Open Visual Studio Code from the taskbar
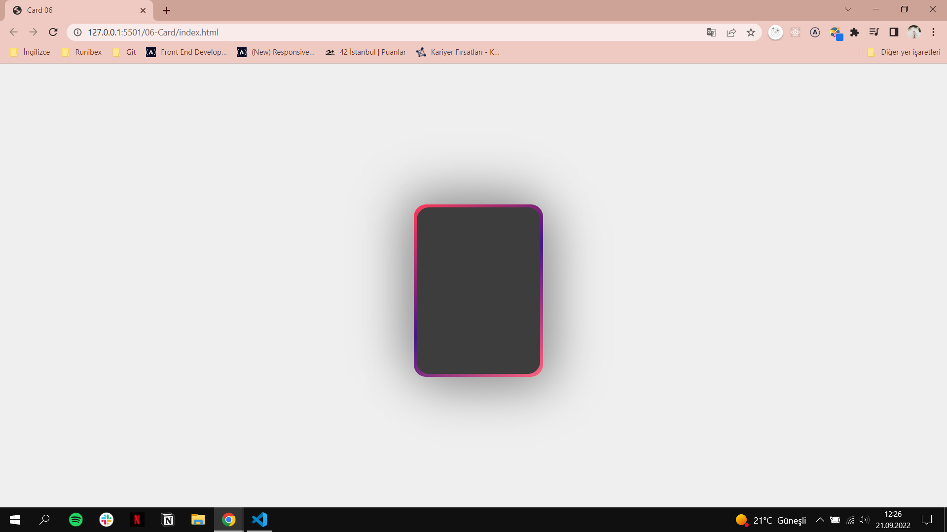The image size is (947, 532). pyautogui.click(x=259, y=519)
